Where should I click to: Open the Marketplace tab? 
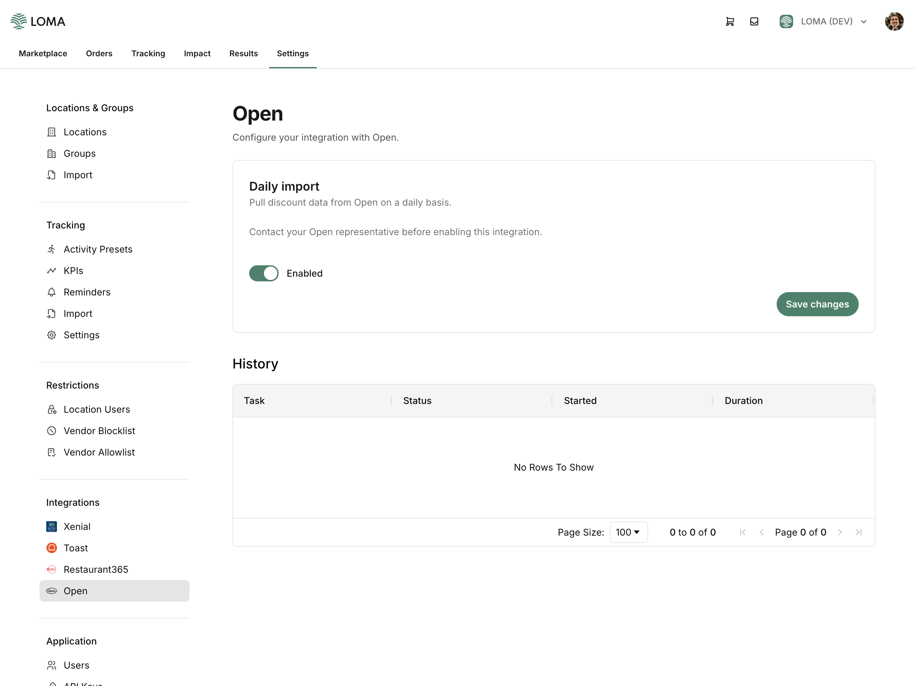click(x=43, y=53)
